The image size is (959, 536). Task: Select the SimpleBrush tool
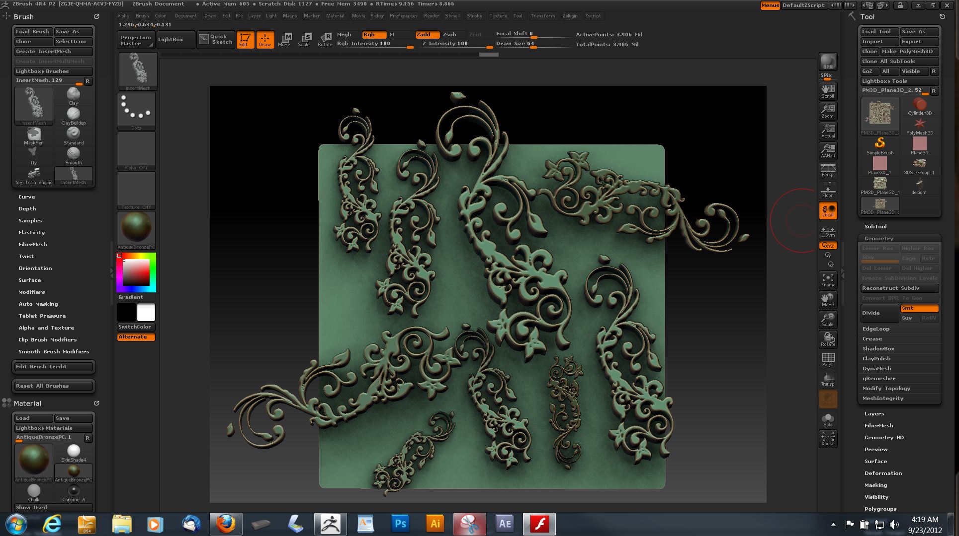point(880,146)
